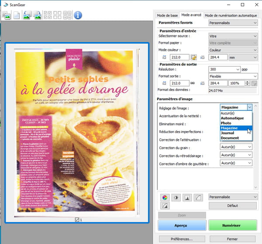The width and height of the screenshot is (262, 244).
Task: Click input height icon beside 284.4
Action: coord(202,57)
